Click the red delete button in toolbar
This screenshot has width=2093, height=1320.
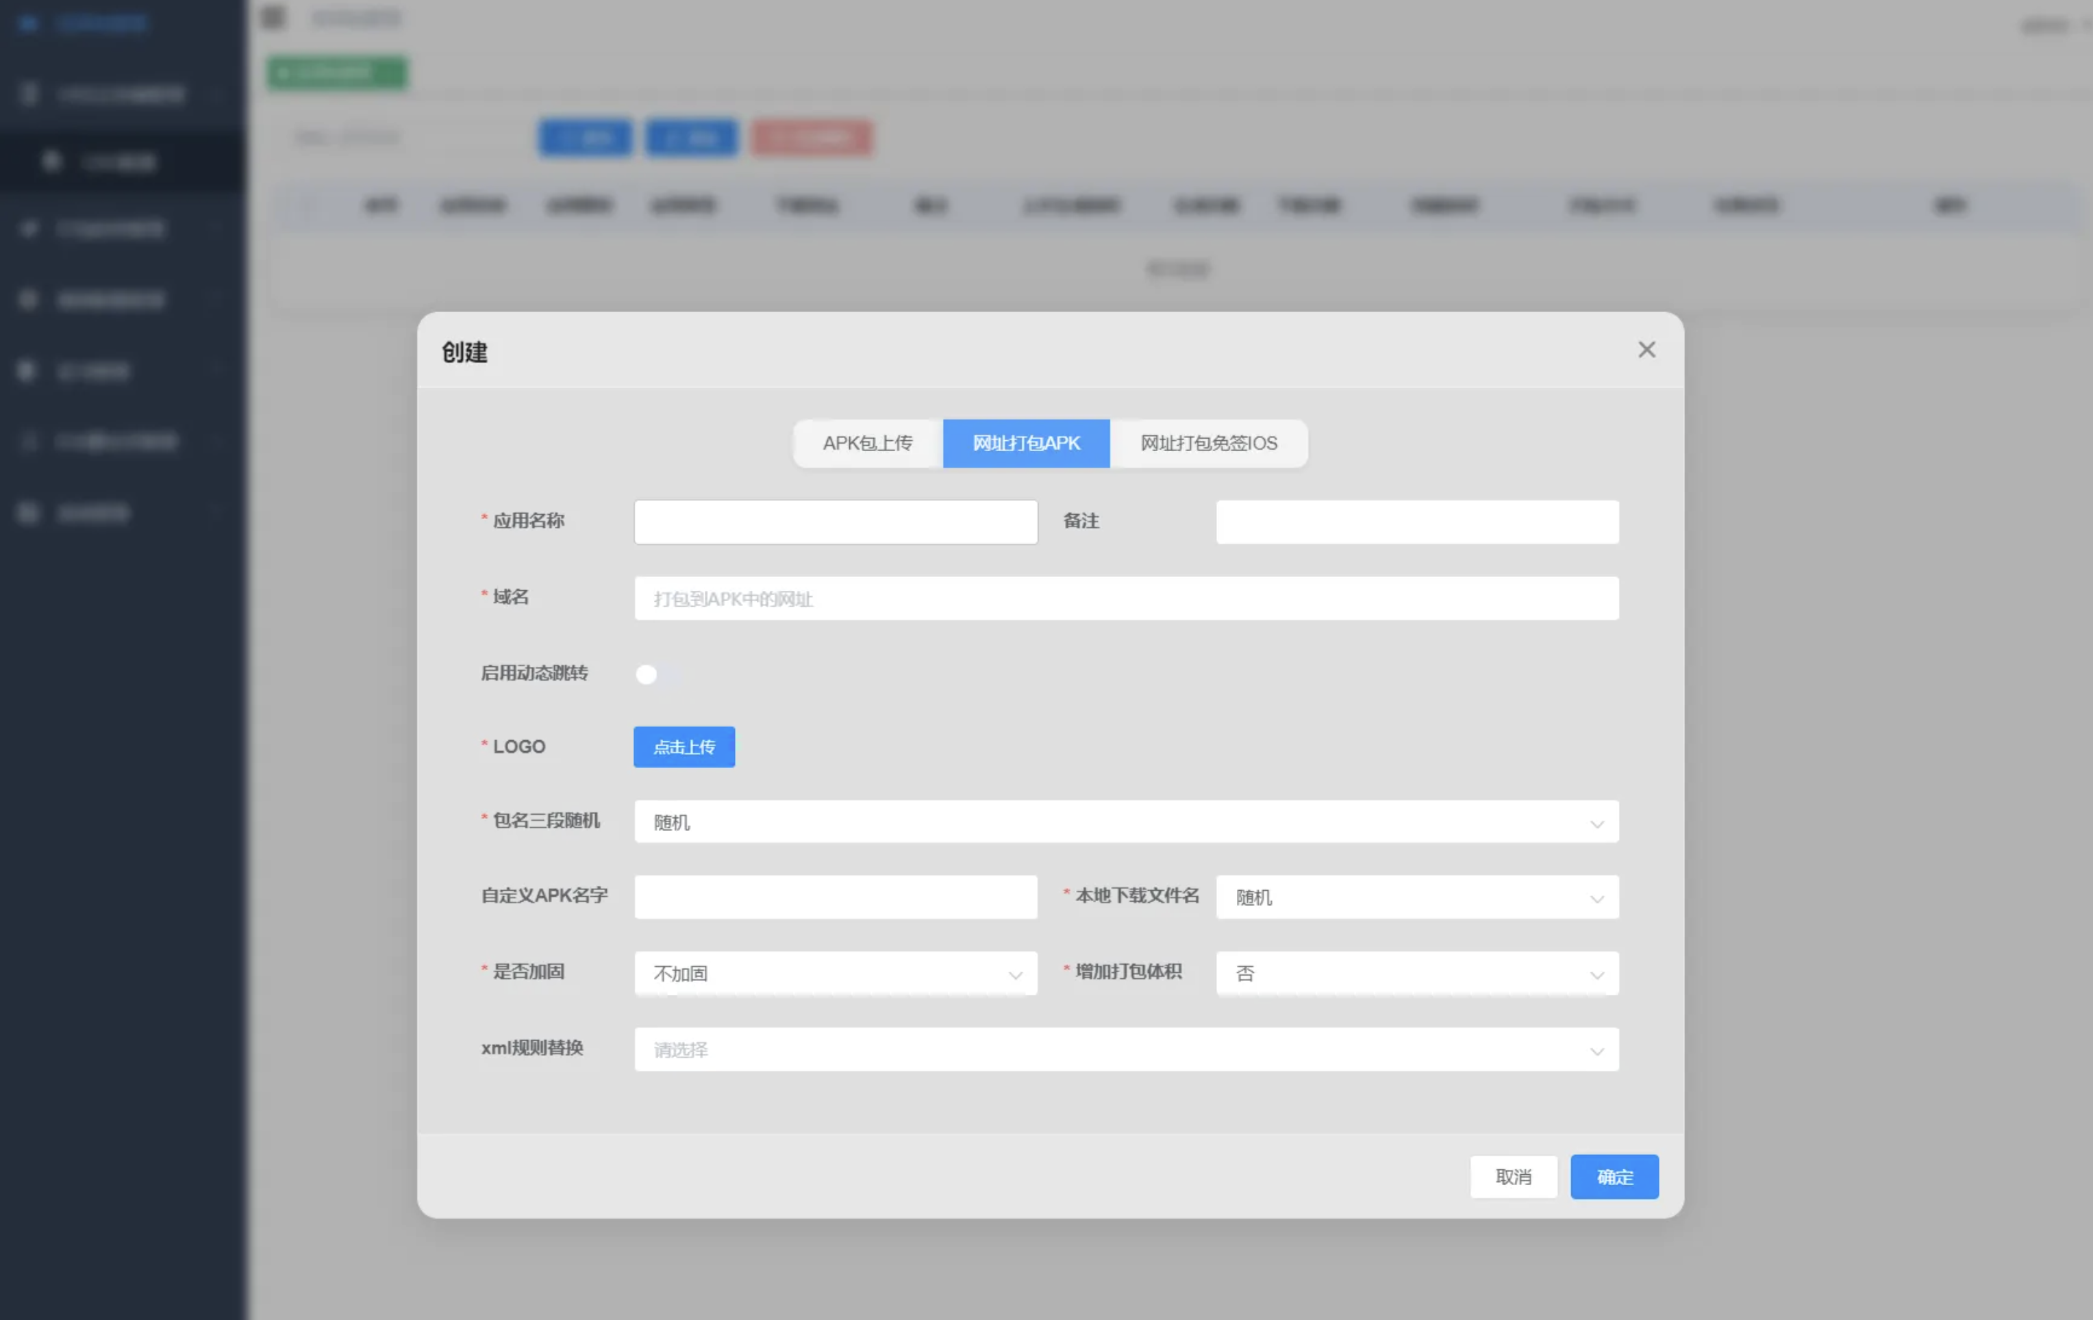812,138
